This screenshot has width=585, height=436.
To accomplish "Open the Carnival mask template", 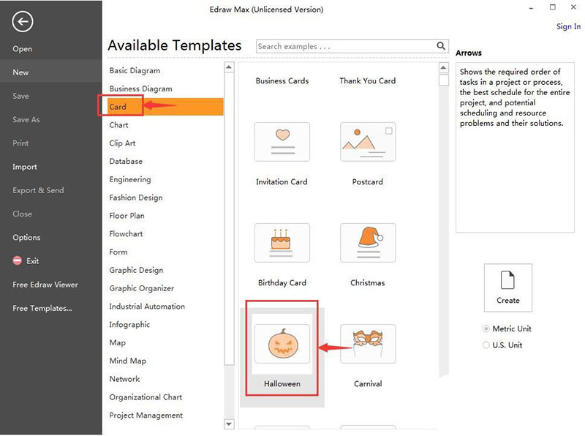I will click(x=368, y=344).
